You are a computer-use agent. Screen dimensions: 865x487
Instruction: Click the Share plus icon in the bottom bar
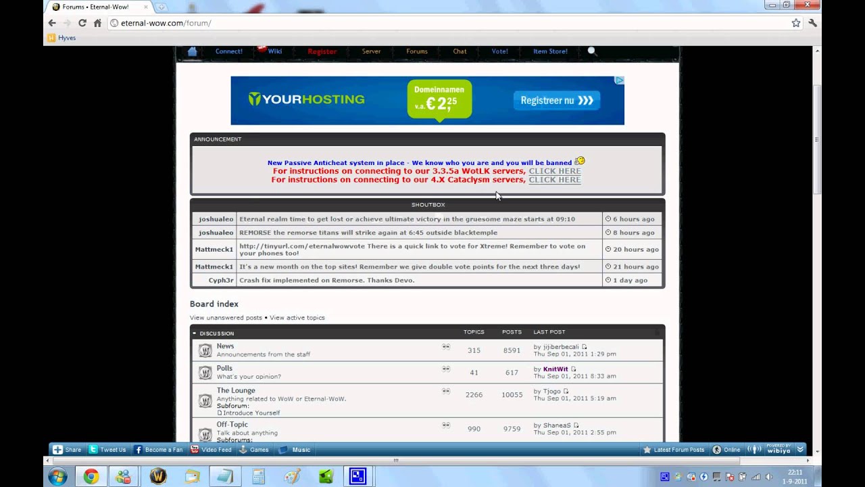(x=57, y=450)
